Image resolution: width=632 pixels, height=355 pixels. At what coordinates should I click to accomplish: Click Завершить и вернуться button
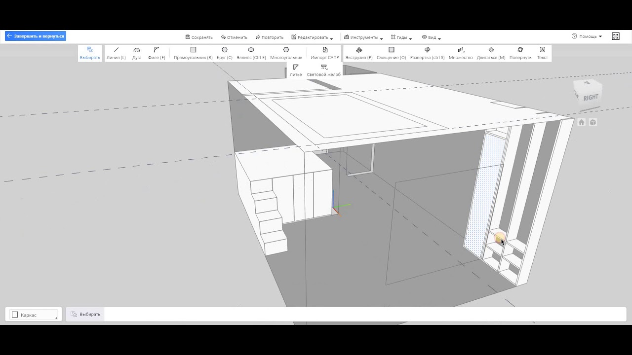click(36, 36)
